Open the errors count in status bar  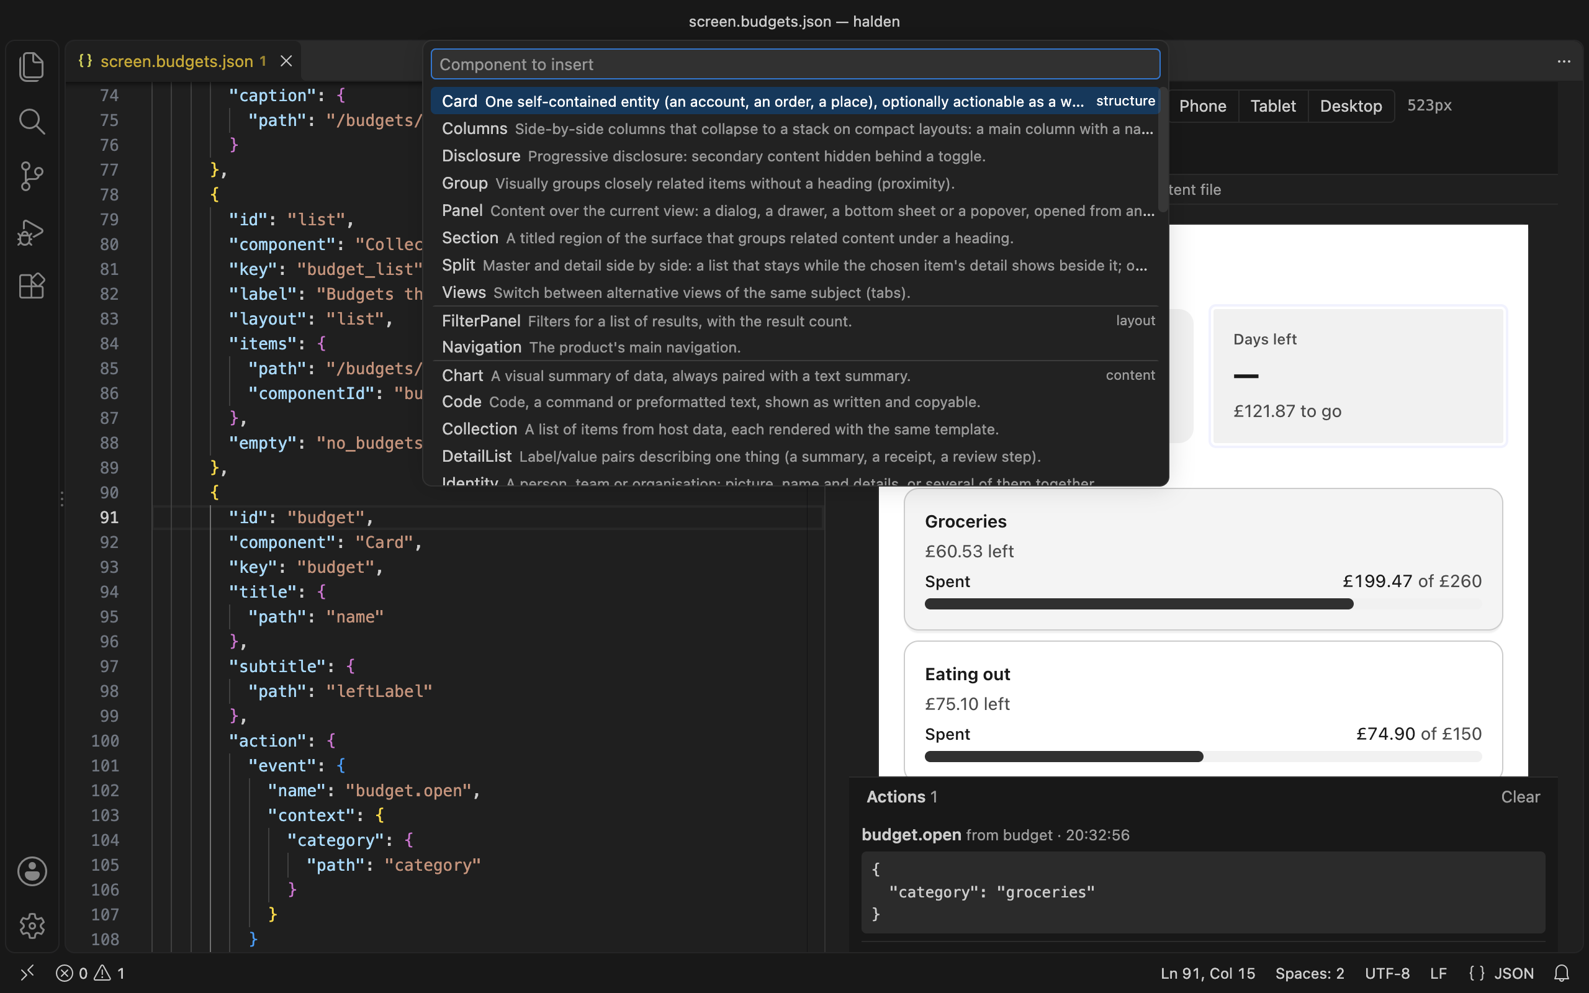pyautogui.click(x=91, y=973)
